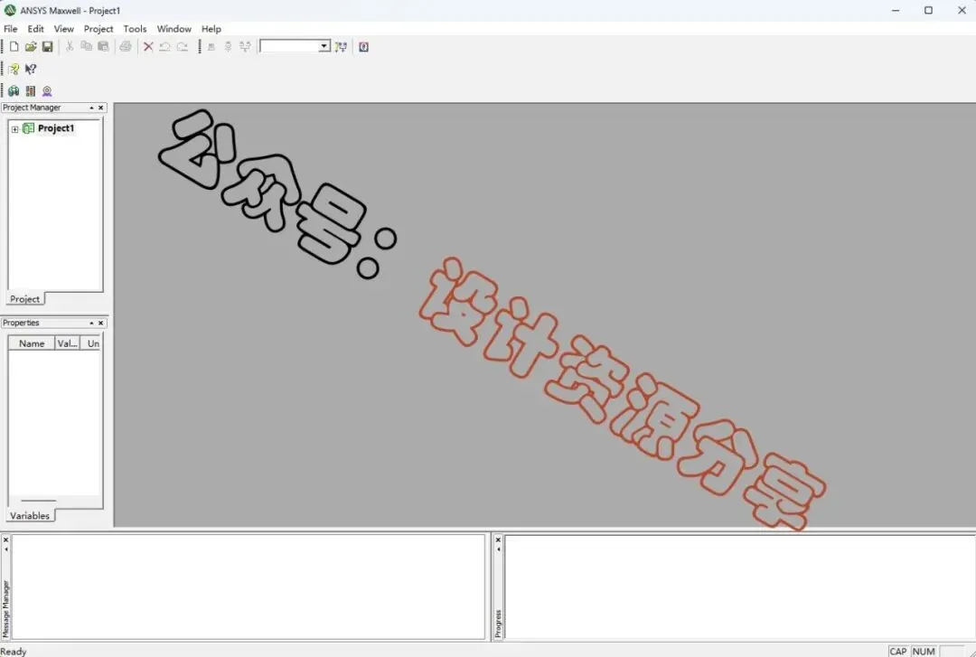
Task: Click the Progress vertical label
Action: pos(498,624)
